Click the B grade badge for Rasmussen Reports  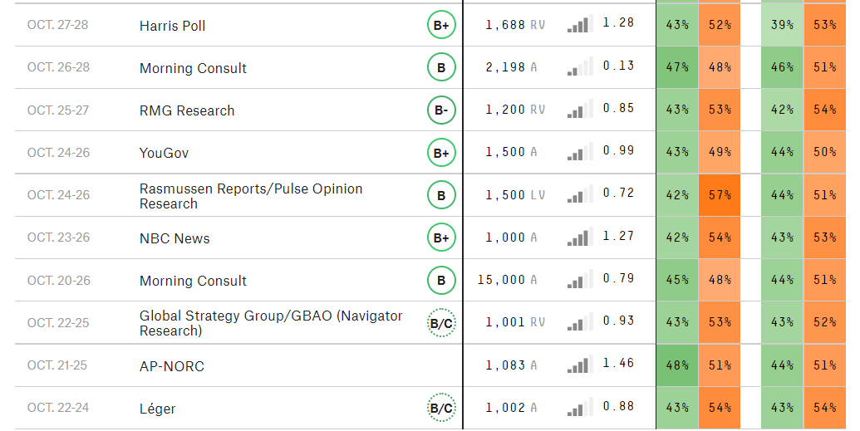(x=441, y=195)
